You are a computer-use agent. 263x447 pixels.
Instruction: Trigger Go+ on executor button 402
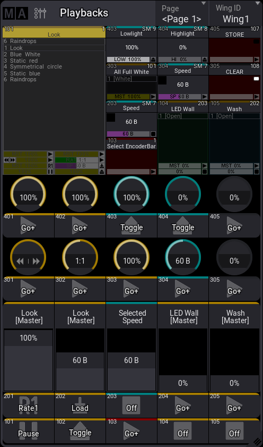[x=80, y=225]
